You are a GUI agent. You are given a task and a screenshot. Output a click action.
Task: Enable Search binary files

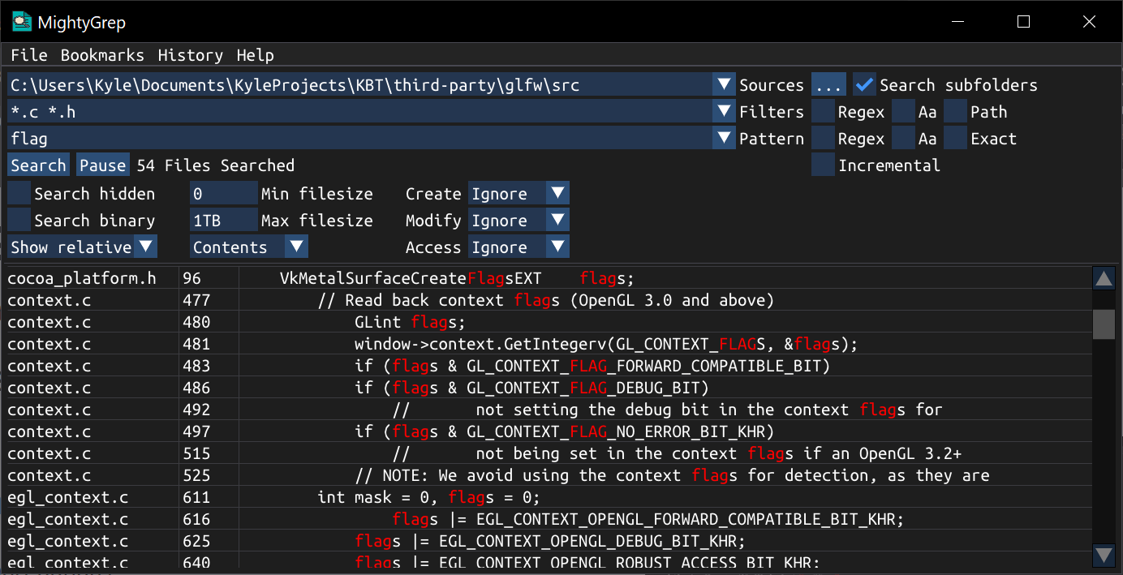point(18,220)
